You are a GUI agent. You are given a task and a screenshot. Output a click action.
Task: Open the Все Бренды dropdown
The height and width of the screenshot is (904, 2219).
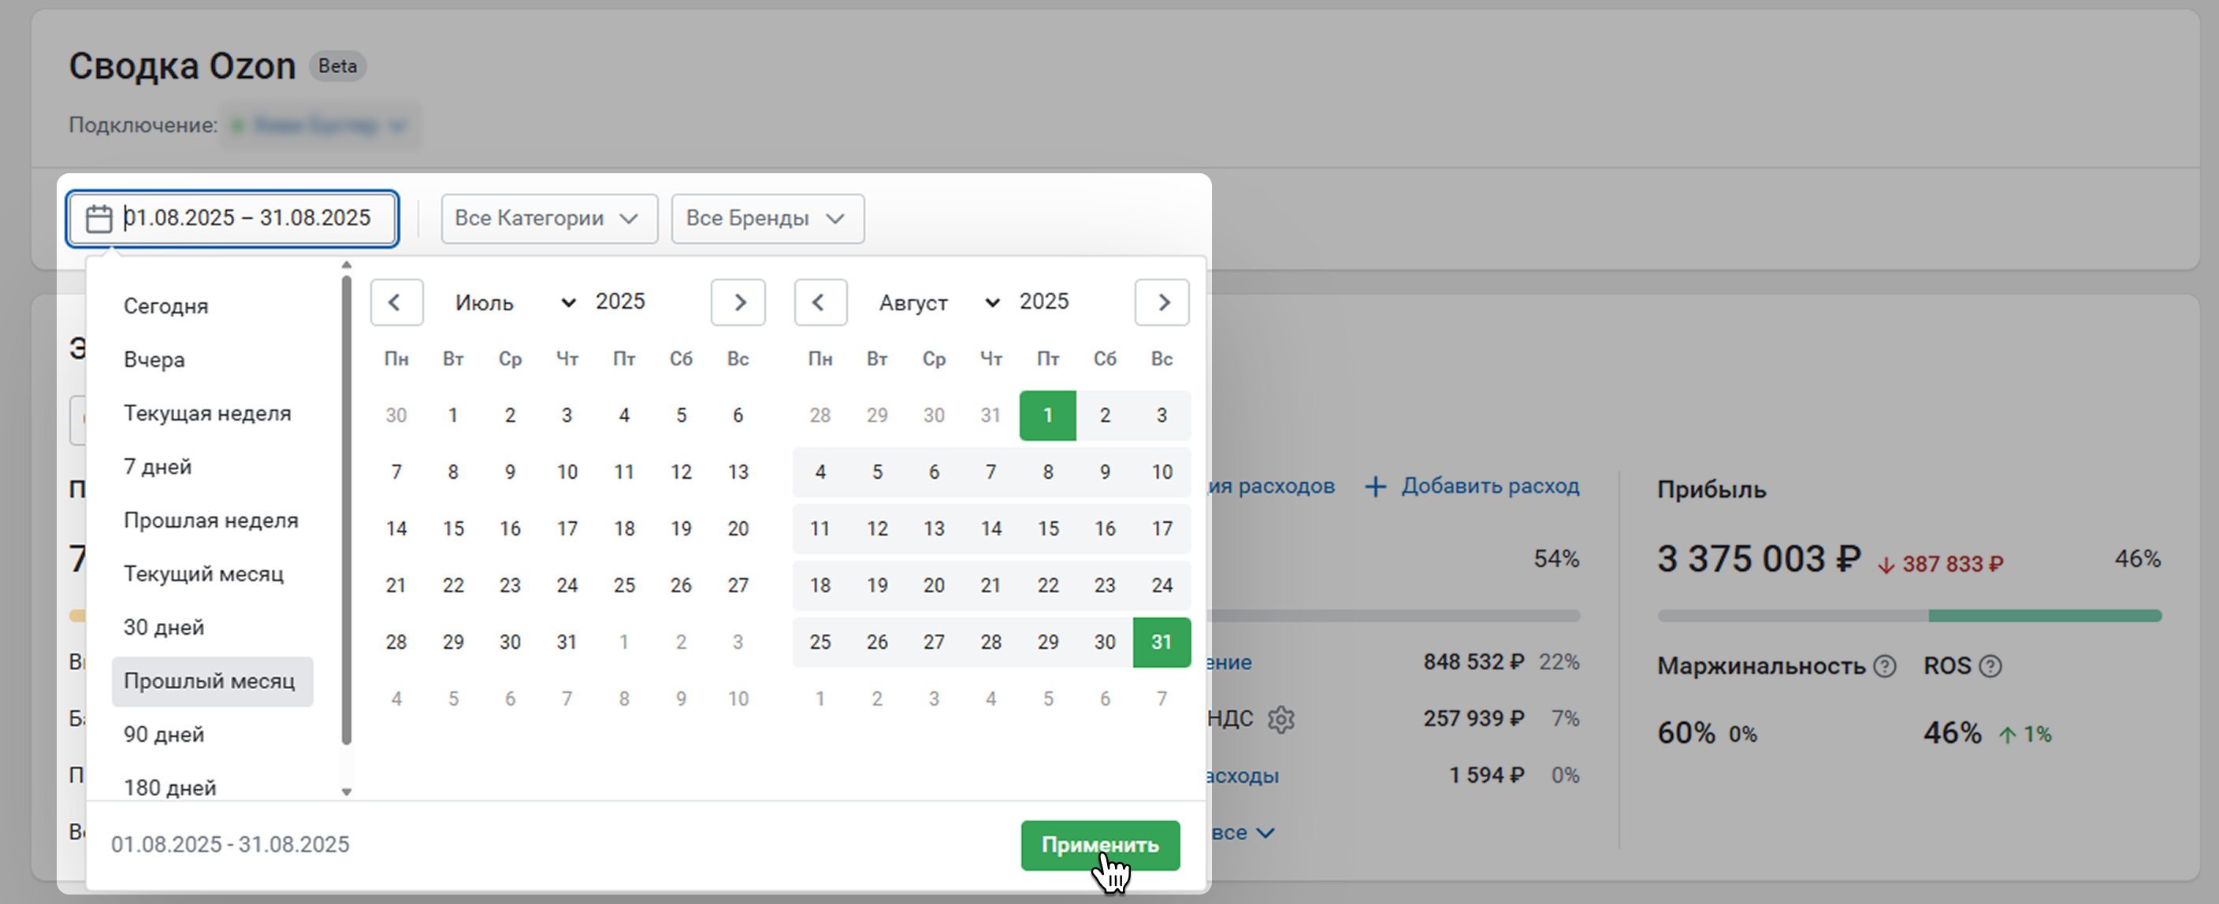[x=767, y=219]
